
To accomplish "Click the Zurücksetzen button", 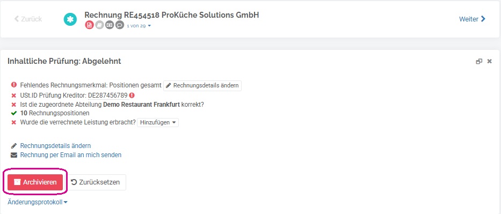I will [96, 182].
